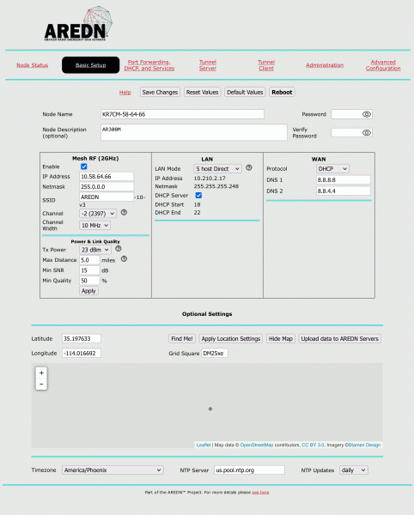The width and height of the screenshot is (414, 515).
Task: Open the WAN Protocol dropdown
Action: (x=332, y=169)
